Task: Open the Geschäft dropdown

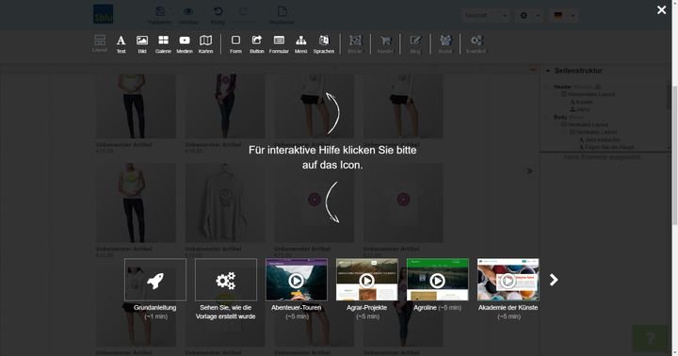Action: pos(486,16)
